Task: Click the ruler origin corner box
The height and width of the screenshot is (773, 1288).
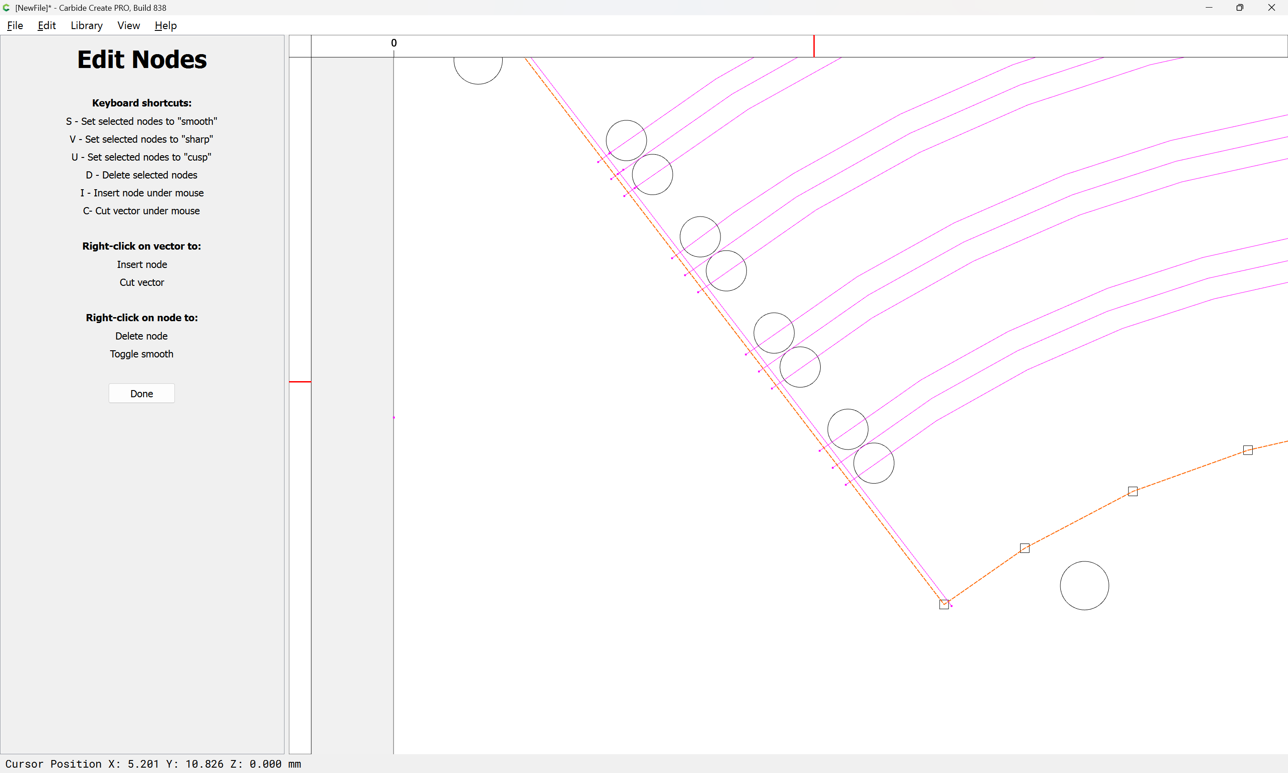Action: tap(300, 47)
